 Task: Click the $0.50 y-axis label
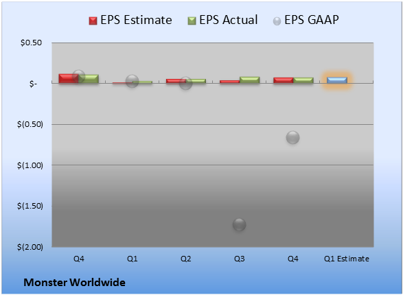click(x=31, y=43)
